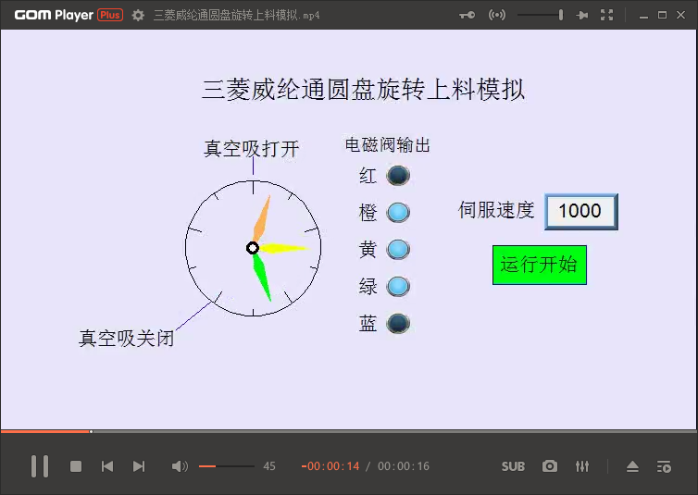Viewport: 698px width, 495px height.
Task: Click the playback progress bar
Action: click(349, 431)
